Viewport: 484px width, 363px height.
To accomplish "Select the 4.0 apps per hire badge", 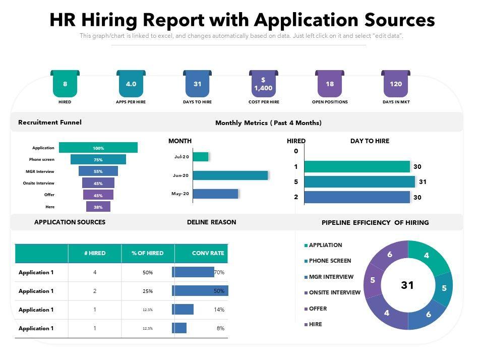I will click(x=131, y=84).
